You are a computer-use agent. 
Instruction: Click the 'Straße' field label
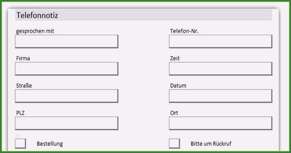[x=24, y=86]
